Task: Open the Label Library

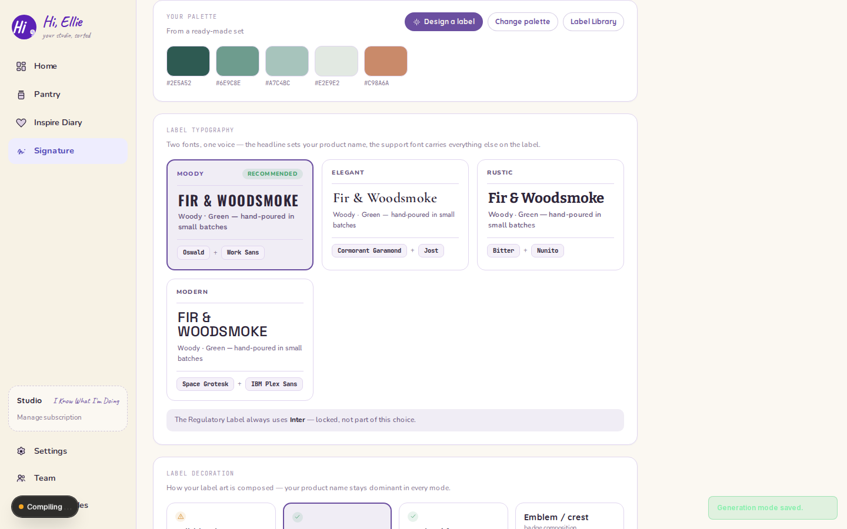Action: point(593,22)
